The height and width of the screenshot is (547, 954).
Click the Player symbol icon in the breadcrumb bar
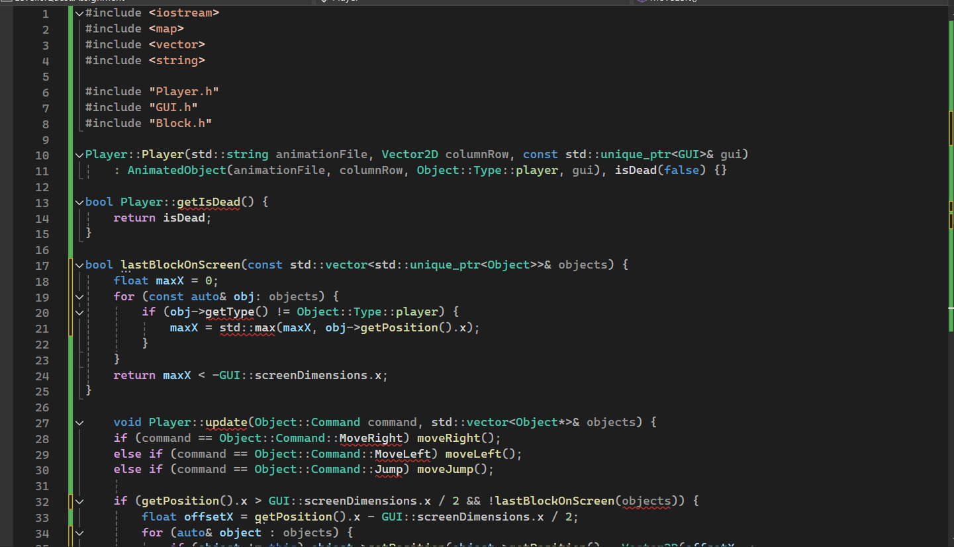[x=326, y=1]
